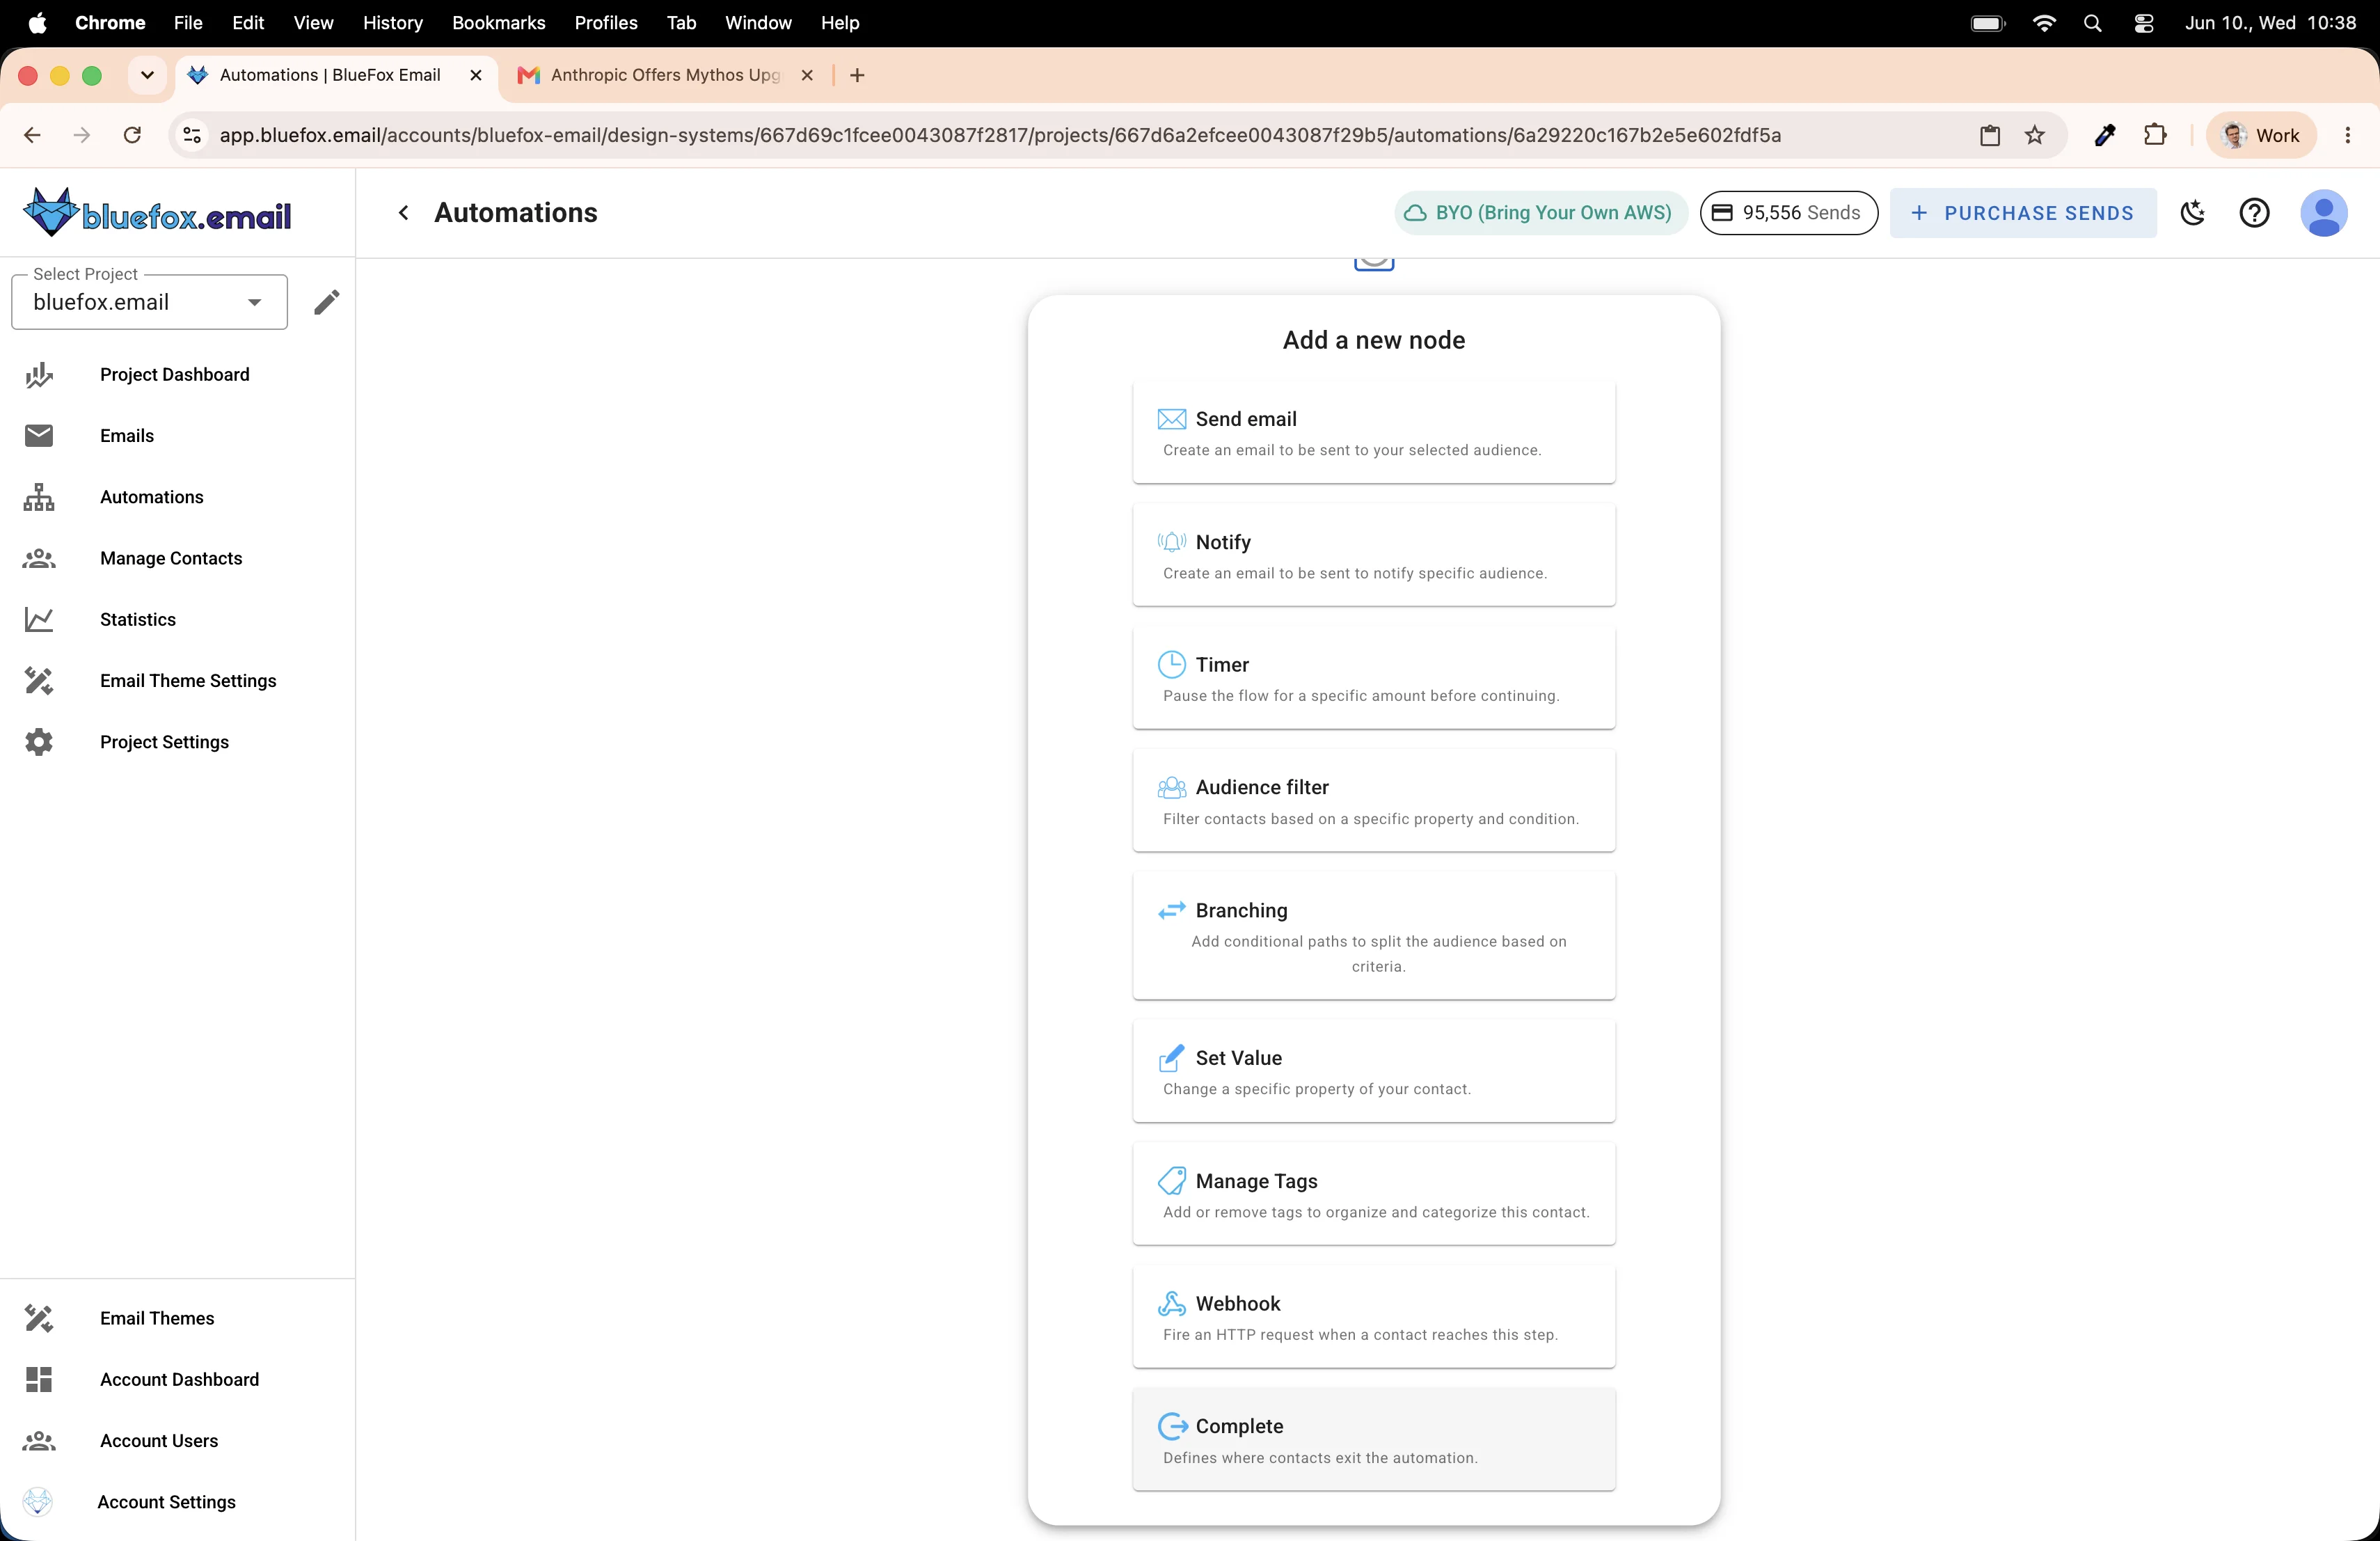Click the Emails envelope icon in sidebar
This screenshot has height=1541, width=2380.
point(39,436)
